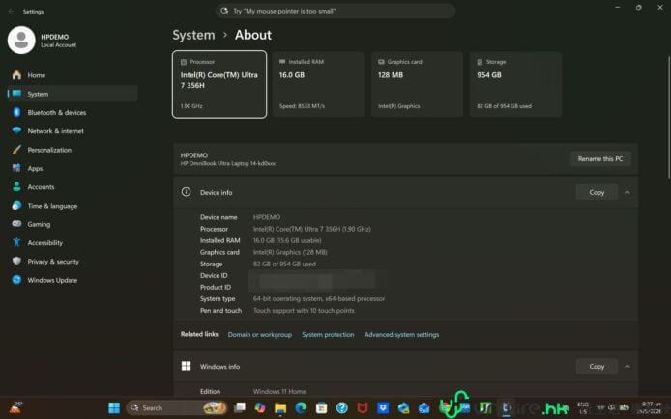This screenshot has height=419, width=671.
Task: Click the Accounts person icon
Action: (16, 186)
